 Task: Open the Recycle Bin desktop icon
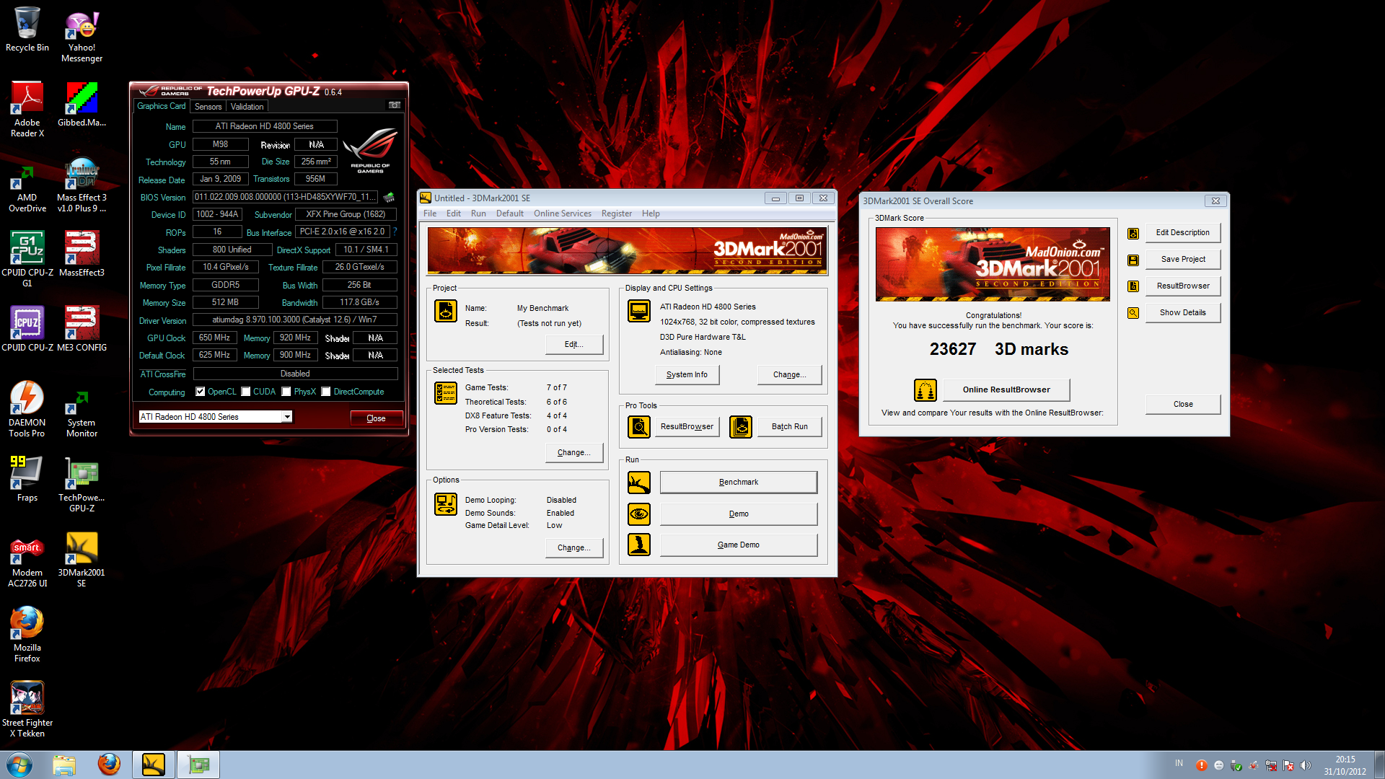click(x=27, y=30)
